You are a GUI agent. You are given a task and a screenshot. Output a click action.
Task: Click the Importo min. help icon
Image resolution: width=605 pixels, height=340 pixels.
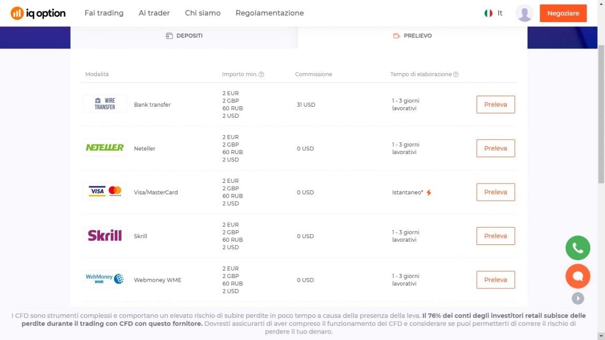[261, 75]
